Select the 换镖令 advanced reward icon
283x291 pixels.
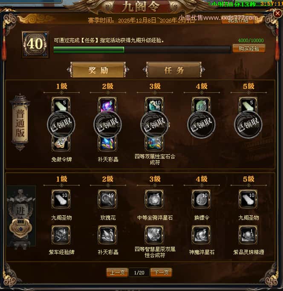201,199
